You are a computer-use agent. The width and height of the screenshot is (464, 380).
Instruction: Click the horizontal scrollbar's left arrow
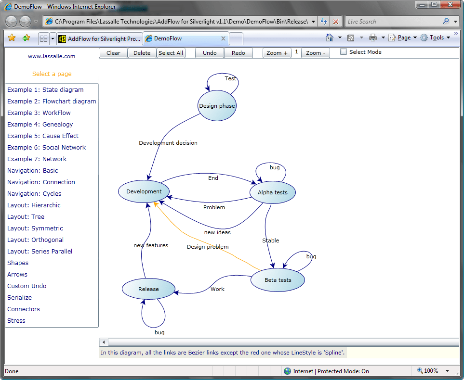103,342
